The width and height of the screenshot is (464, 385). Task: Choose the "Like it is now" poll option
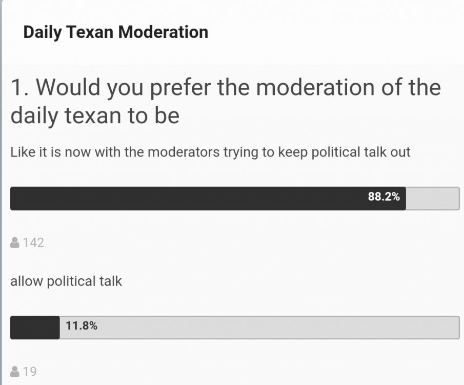[x=210, y=152]
